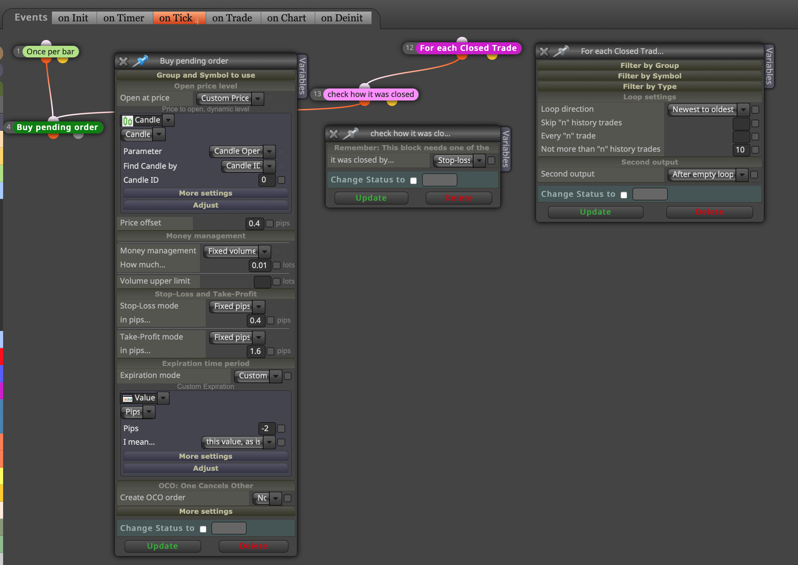Switch to the on Timer event tab
798x565 pixels.
coord(124,18)
